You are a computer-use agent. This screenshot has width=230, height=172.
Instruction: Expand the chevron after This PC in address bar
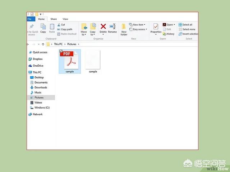[65, 44]
